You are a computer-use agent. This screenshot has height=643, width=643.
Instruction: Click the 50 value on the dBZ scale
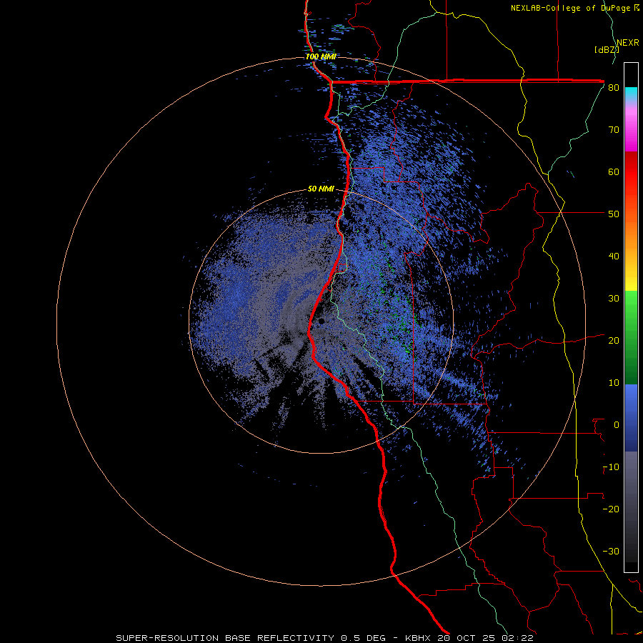[614, 214]
